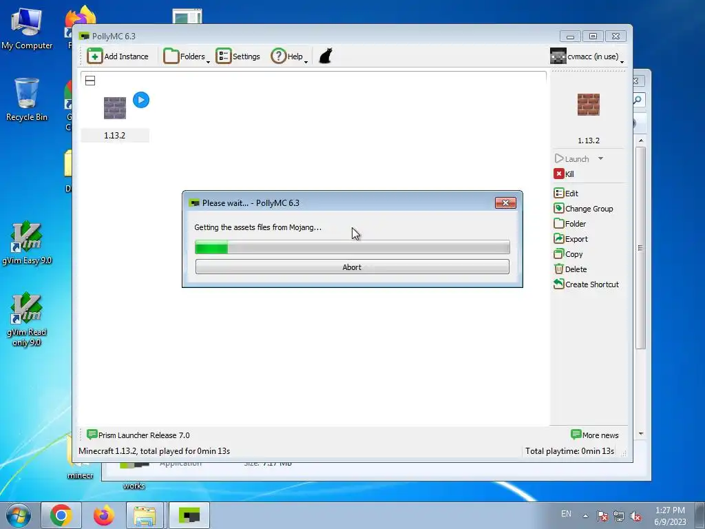
Task: Click the 1.13.2 instance label
Action: [115, 136]
